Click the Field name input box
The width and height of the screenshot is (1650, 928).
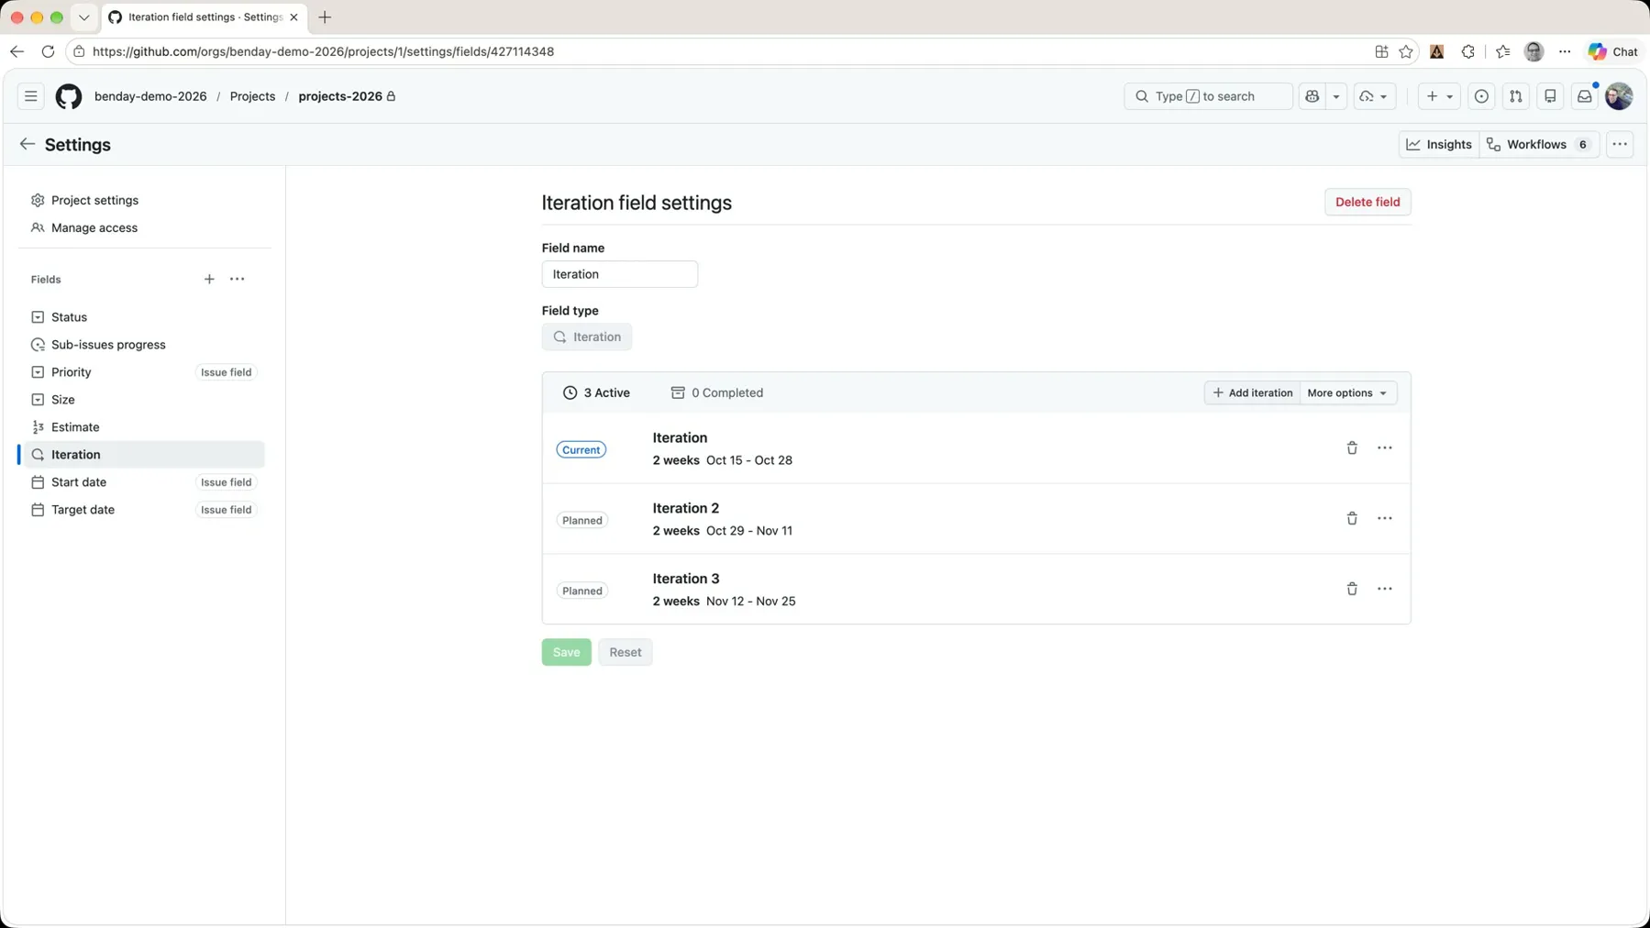620,274
